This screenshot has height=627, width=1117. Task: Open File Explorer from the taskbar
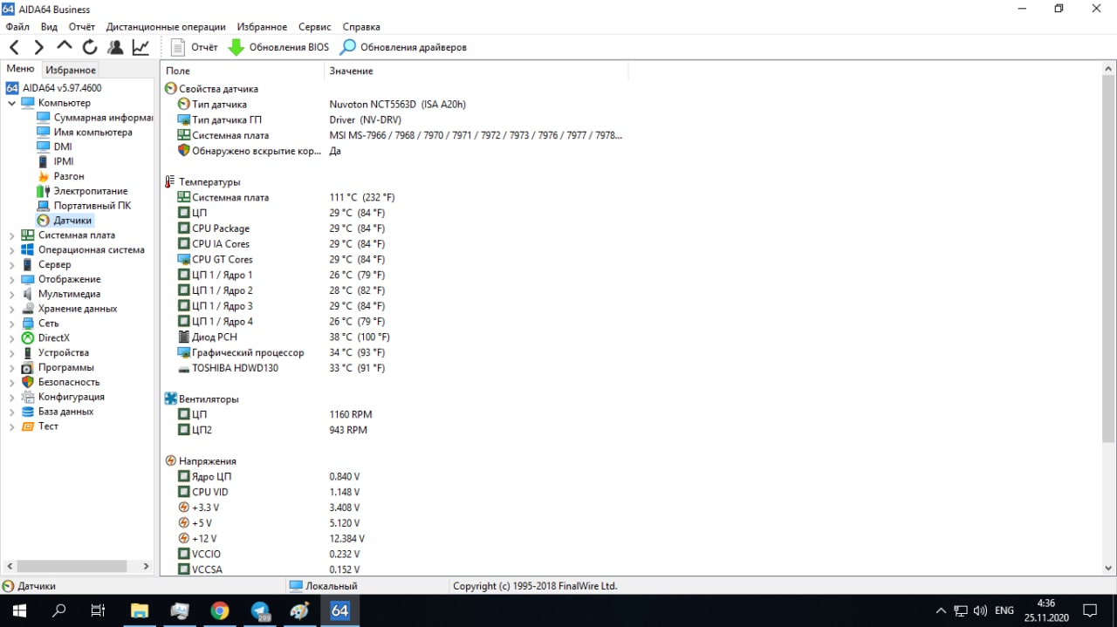tap(140, 610)
